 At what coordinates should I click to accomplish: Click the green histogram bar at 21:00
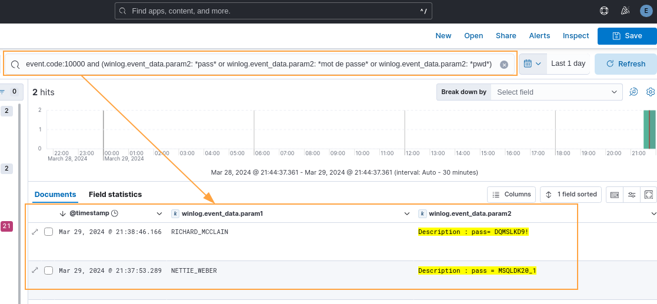[649, 129]
